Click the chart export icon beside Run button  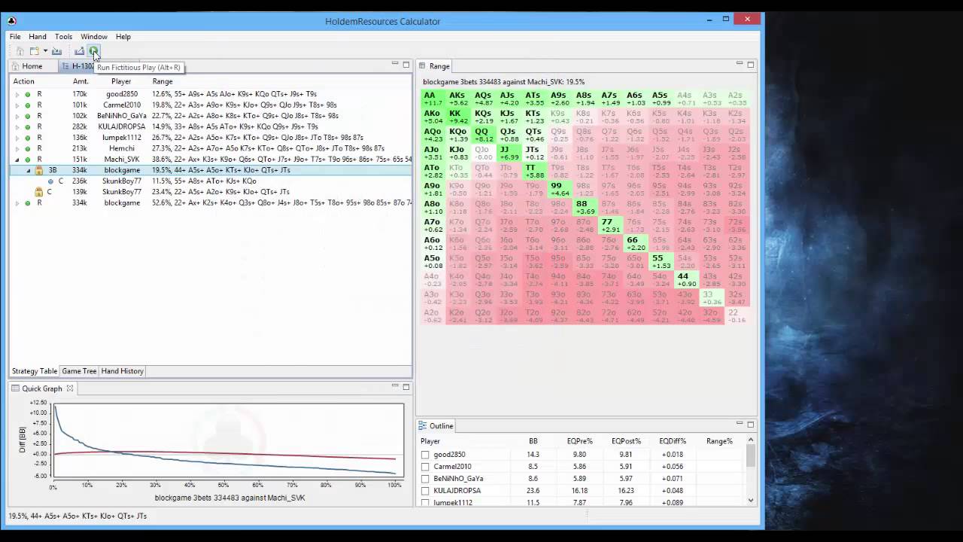79,51
